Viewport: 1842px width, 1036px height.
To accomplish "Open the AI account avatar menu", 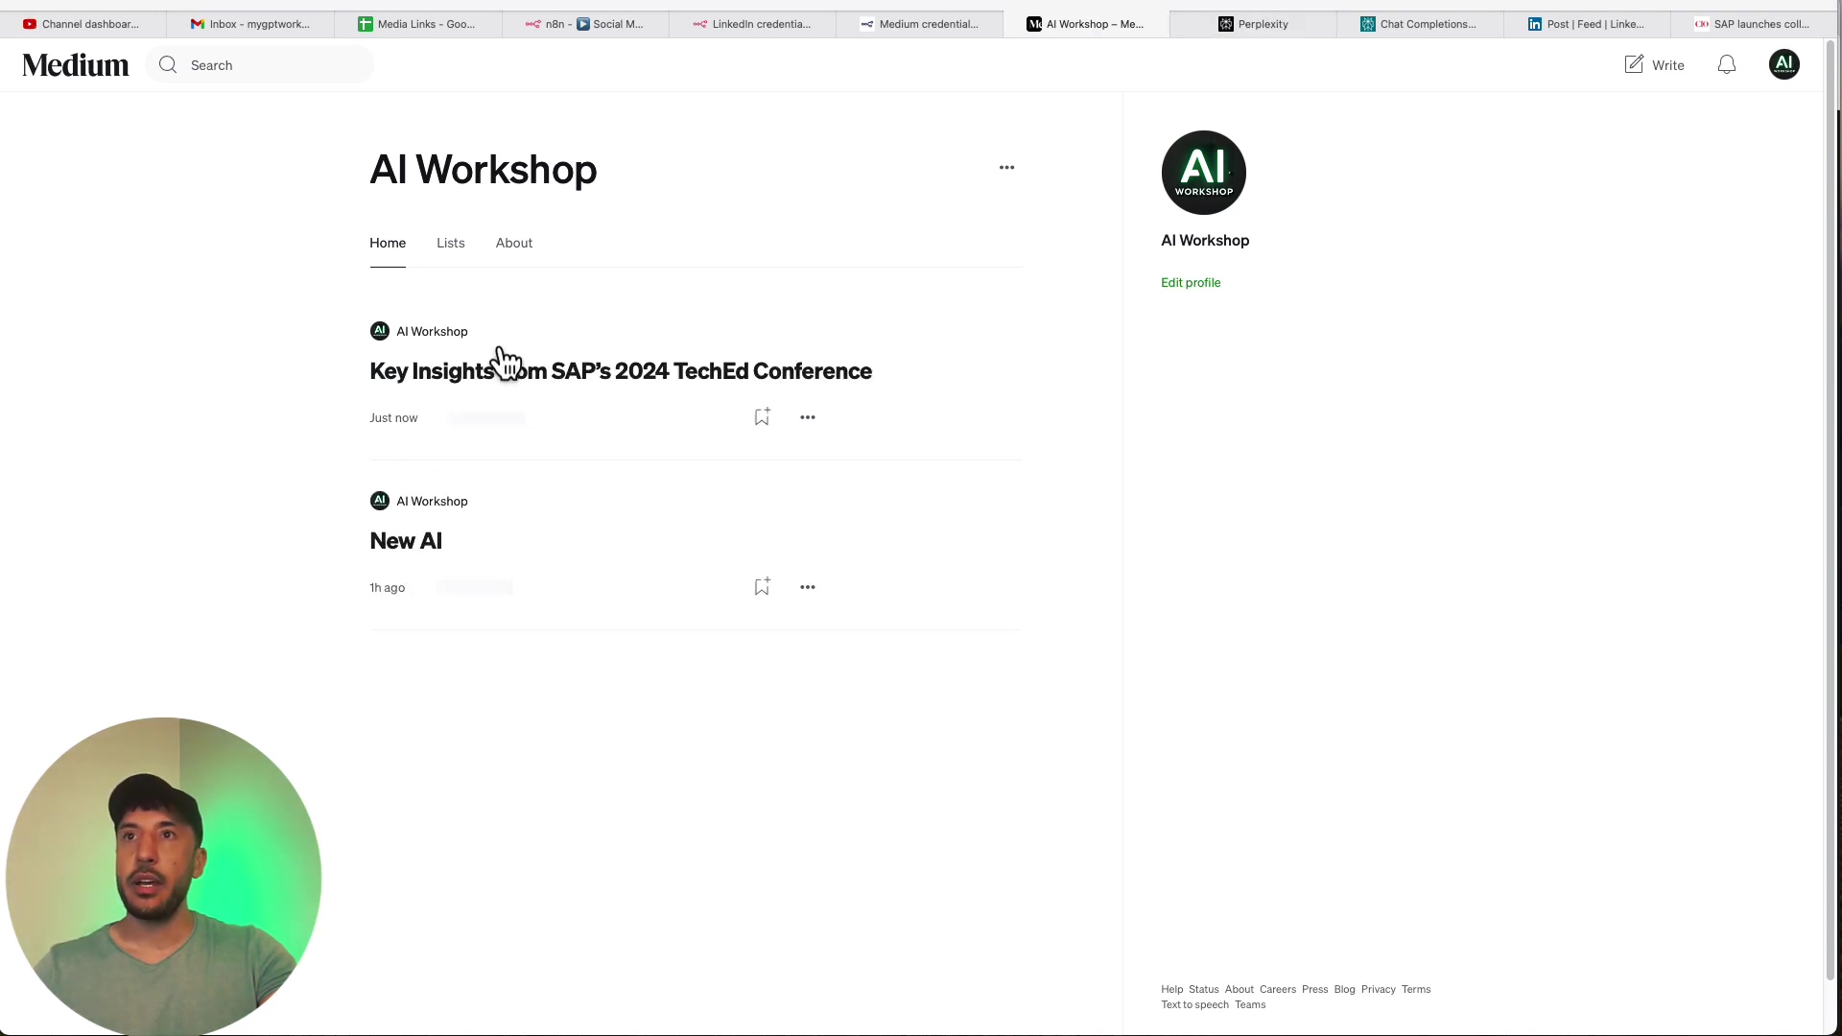I will (1784, 65).
